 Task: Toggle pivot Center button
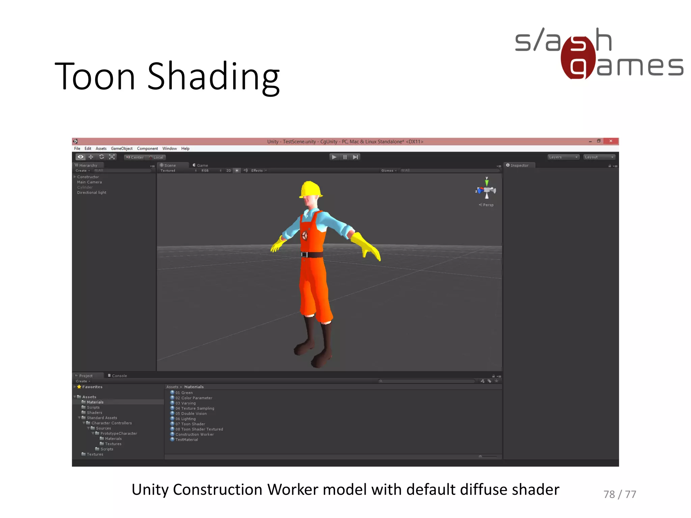pyautogui.click(x=135, y=157)
